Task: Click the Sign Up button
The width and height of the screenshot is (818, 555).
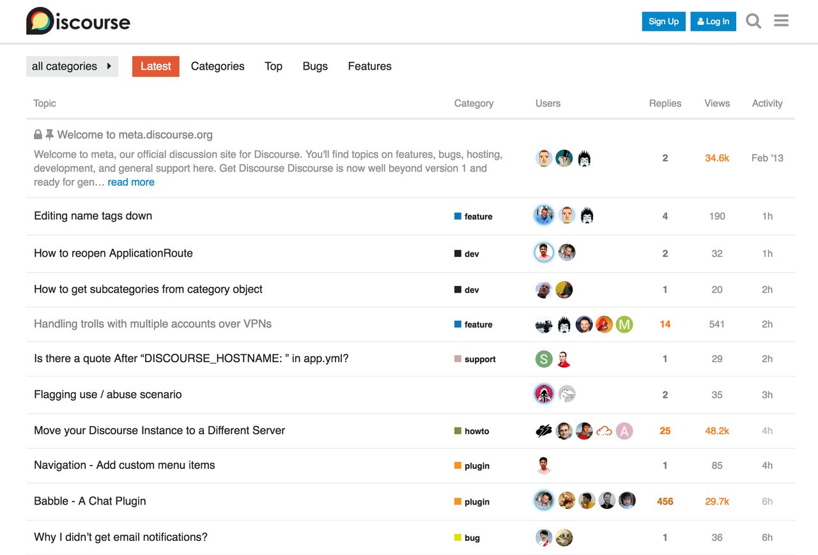Action: click(664, 21)
